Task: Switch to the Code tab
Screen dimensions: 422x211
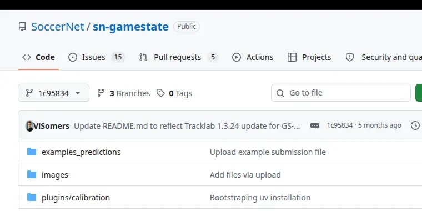Action: [38, 57]
